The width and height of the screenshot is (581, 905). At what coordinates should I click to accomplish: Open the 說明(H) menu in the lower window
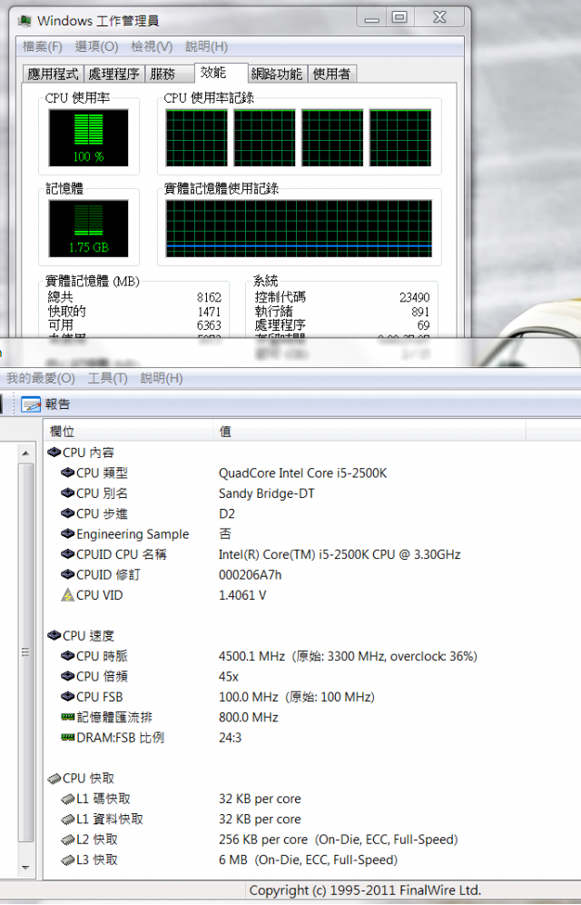(162, 379)
